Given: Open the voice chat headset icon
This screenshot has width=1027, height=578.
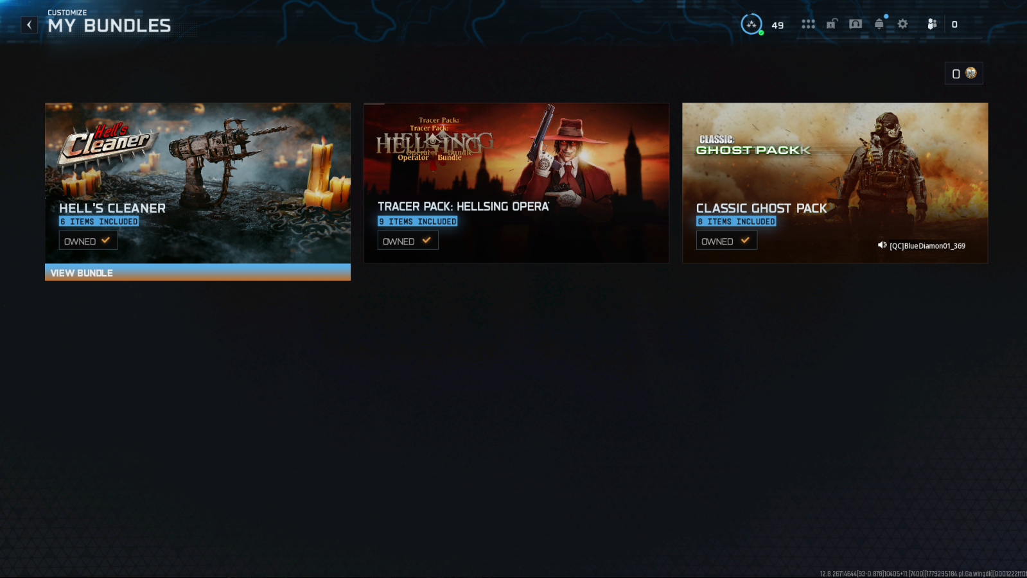Looking at the screenshot, I should [x=856, y=24].
